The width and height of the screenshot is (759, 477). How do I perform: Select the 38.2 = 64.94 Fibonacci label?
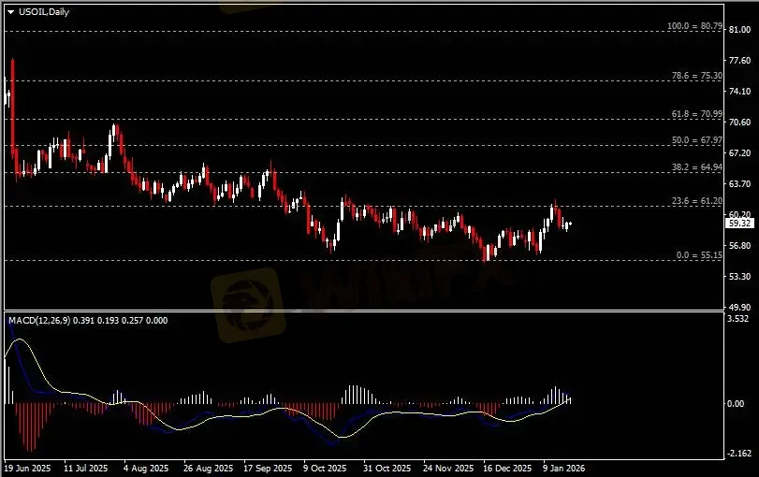point(697,167)
